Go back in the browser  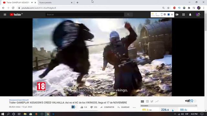[3, 8]
